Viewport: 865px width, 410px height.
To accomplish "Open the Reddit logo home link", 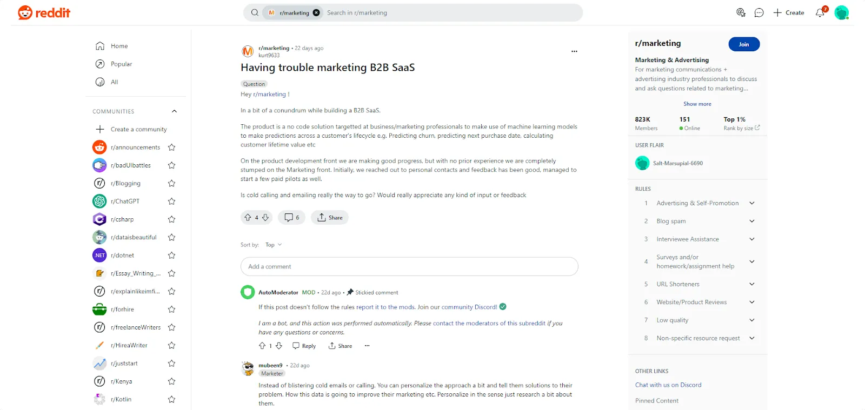I will coord(44,12).
